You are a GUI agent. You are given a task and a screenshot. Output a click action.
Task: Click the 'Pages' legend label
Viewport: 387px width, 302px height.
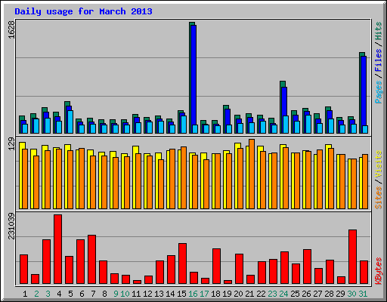pyautogui.click(x=378, y=92)
